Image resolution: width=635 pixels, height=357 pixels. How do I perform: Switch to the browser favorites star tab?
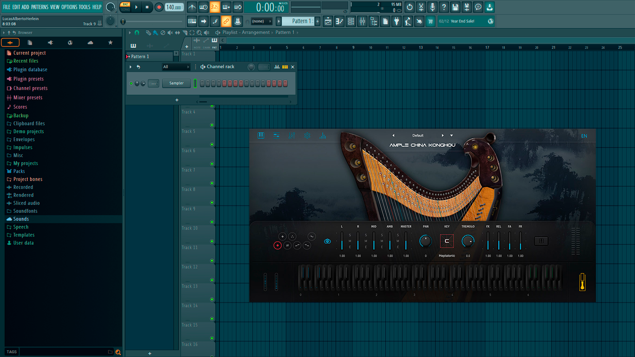pos(110,43)
